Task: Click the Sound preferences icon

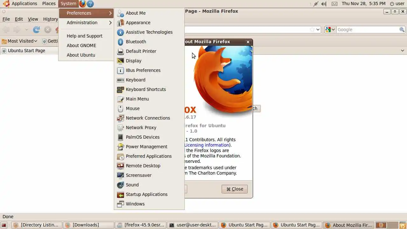Action: tap(120, 185)
